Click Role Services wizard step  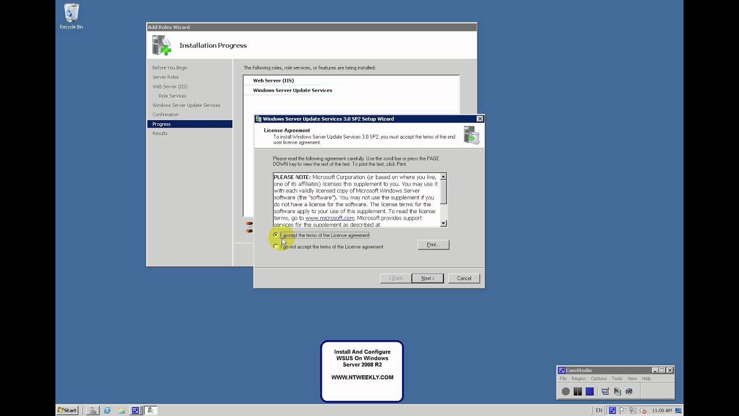(x=172, y=96)
